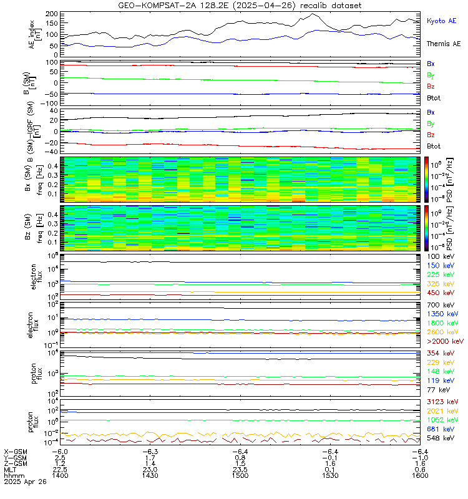This screenshot has width=468, height=499.
Task: Click Bx legend in B-IGRF panel
Action: pyautogui.click(x=431, y=112)
